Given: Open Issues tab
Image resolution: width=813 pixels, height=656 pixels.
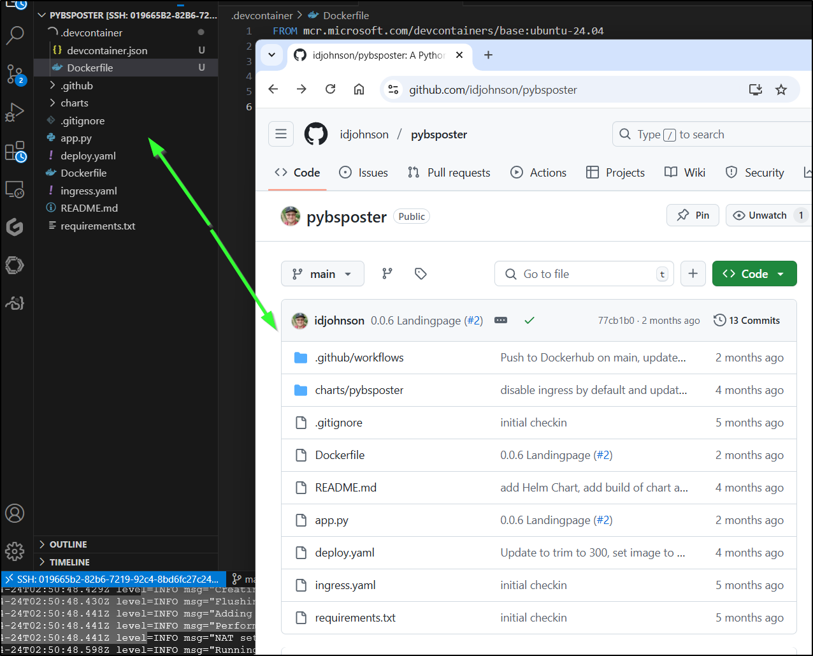Looking at the screenshot, I should coord(364,173).
